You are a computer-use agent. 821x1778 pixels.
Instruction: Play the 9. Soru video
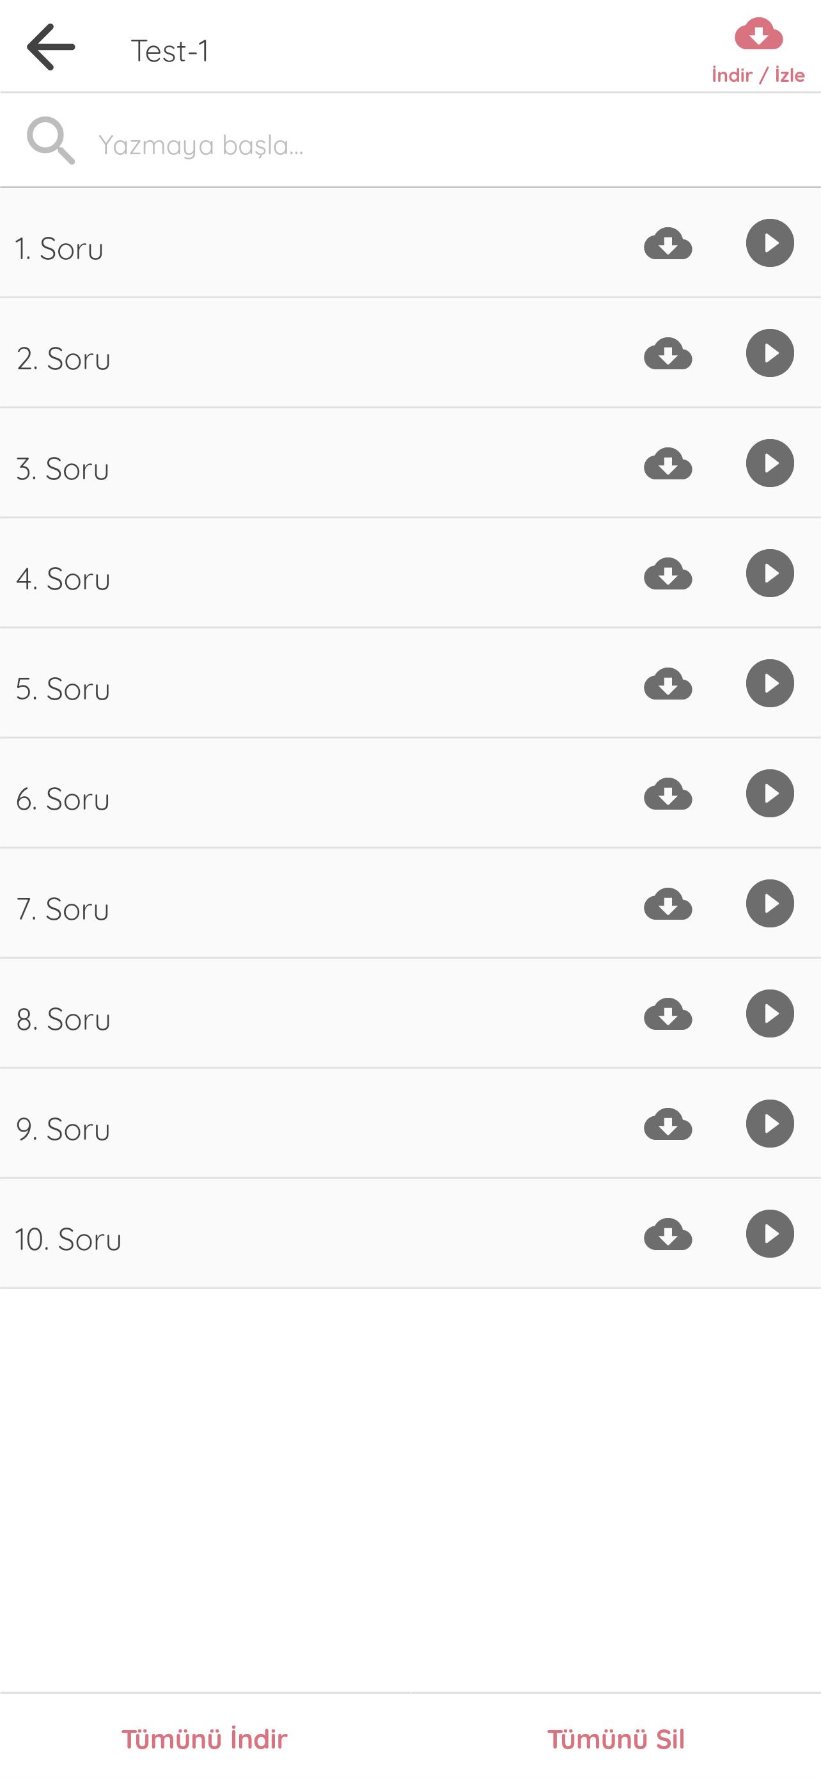[x=769, y=1124]
